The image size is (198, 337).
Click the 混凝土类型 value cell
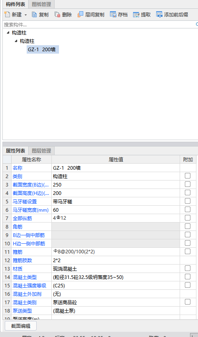pyautogui.click(x=116, y=277)
